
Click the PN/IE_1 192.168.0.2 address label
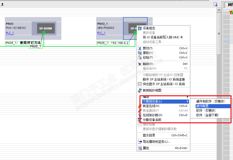113,43
